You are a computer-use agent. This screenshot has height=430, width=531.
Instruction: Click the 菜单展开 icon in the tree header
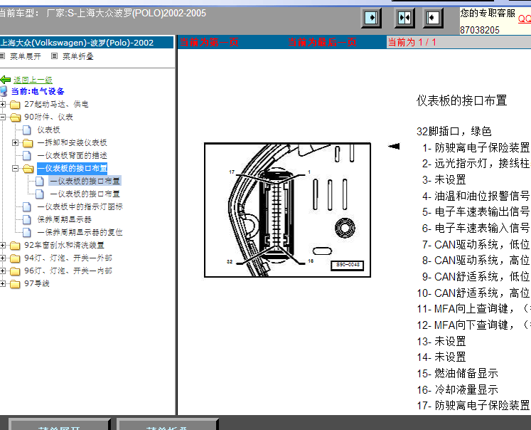pyautogui.click(x=2, y=56)
